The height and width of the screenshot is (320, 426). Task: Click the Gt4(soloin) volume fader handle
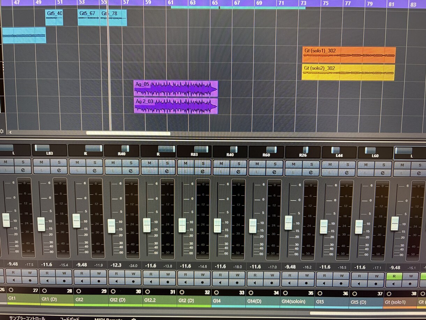(x=288, y=223)
